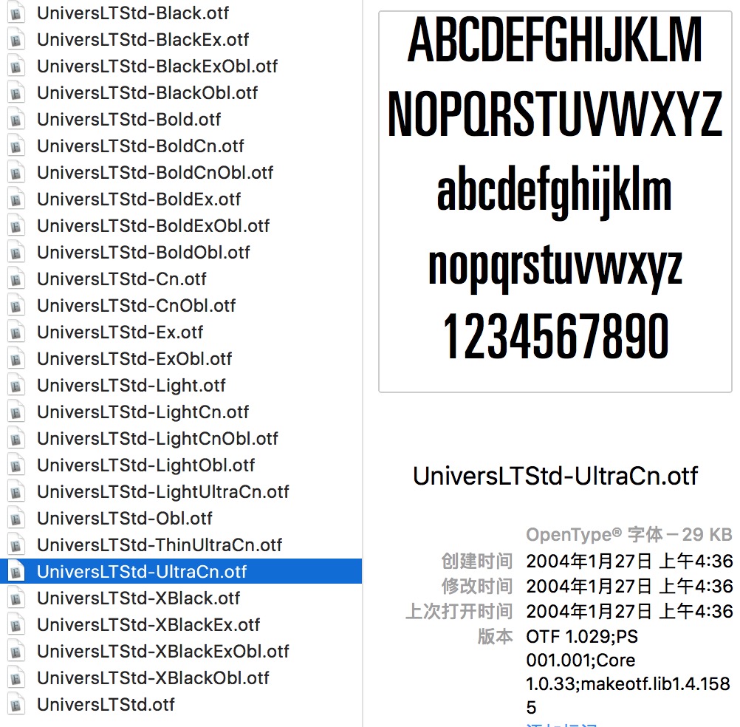Select UniversLTStd-CnObl.otf file name
This screenshot has width=740, height=727.
click(137, 305)
